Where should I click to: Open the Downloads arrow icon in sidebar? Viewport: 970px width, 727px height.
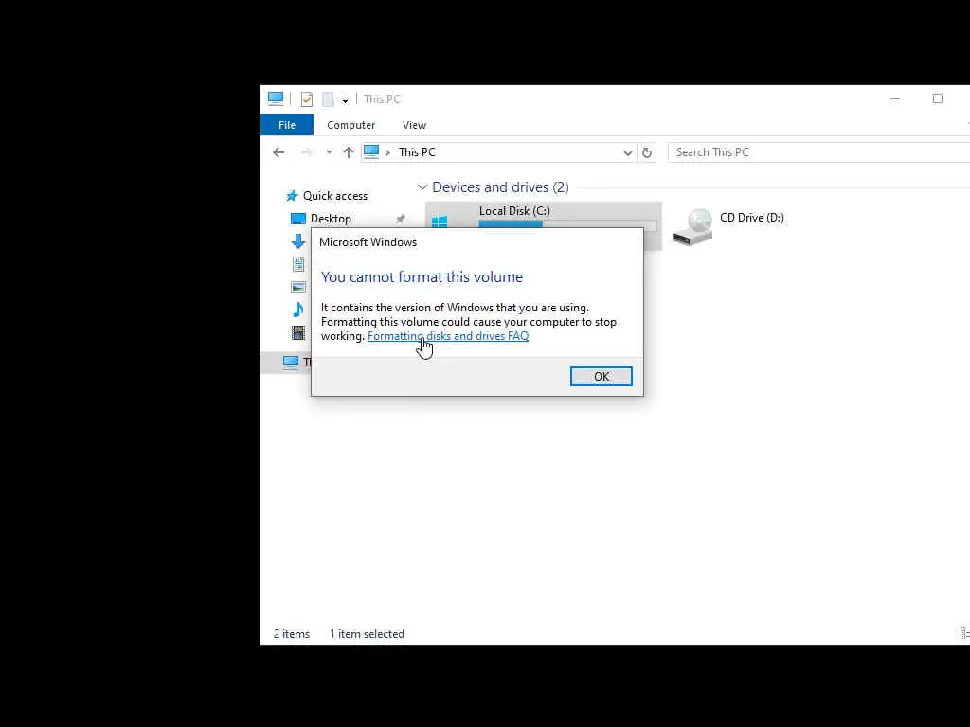[298, 241]
